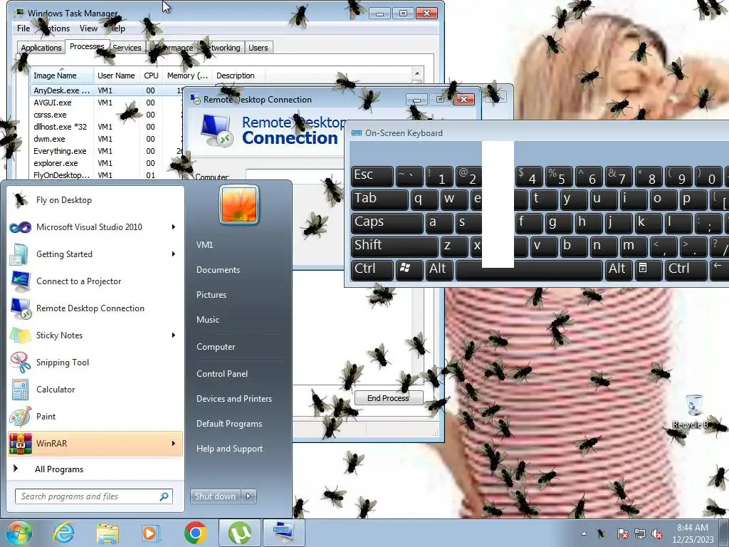Viewport: 729px width, 547px height.
Task: Launch Windows Media Player from taskbar
Action: pos(151,533)
